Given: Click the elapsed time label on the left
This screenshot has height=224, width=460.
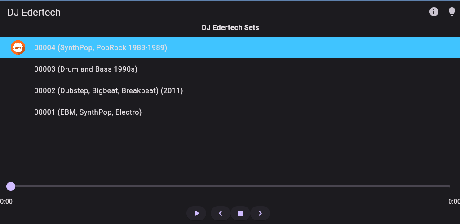Looking at the screenshot, I should 6,202.
